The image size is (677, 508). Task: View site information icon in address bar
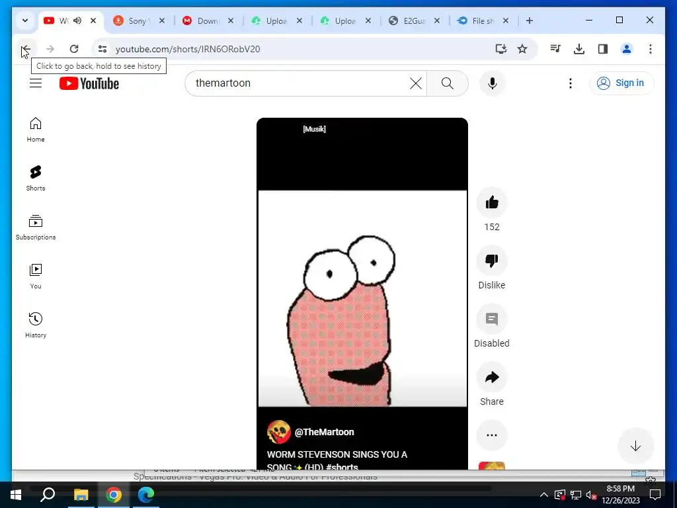(x=102, y=49)
